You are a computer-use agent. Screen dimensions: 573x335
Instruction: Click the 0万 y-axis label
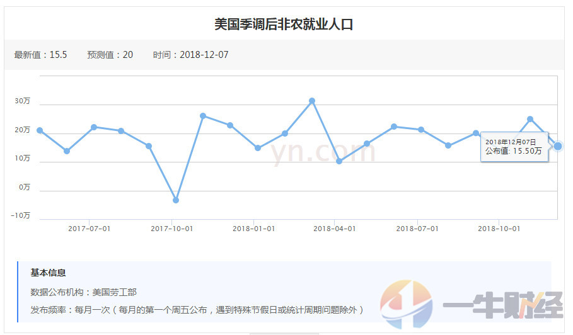pos(25,187)
